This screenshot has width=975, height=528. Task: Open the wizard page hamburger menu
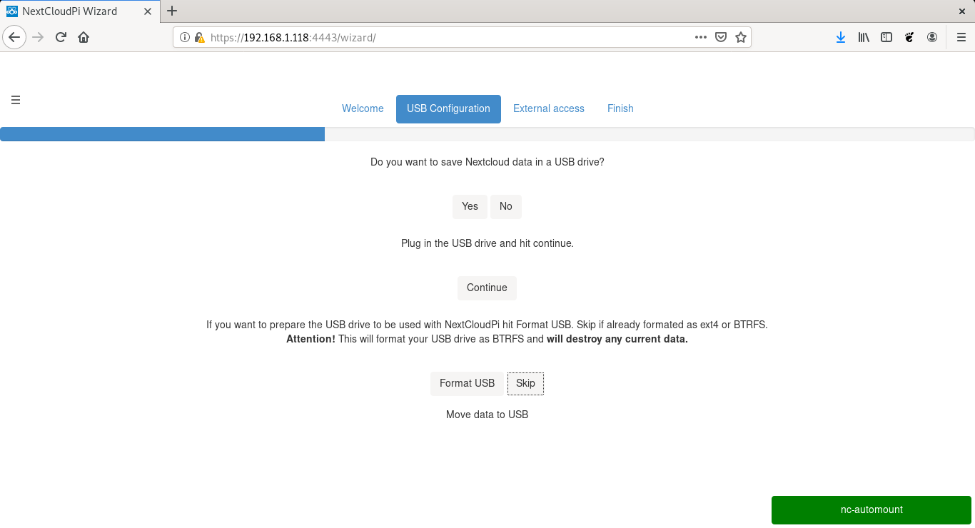[16, 100]
